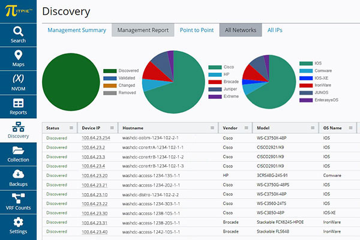Open the Hostname column menu icon

[x=212, y=128]
